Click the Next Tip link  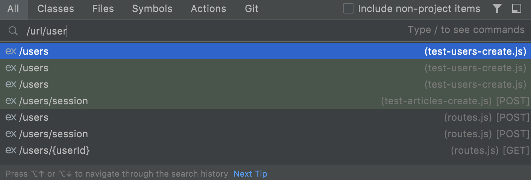250,174
